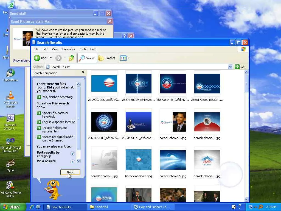Toggle the Search pane toolbar button
Image resolution: width=281 pixels, height=211 pixels.
click(x=87, y=58)
